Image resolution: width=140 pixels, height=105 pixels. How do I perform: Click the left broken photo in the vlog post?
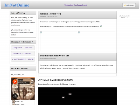click(59, 41)
